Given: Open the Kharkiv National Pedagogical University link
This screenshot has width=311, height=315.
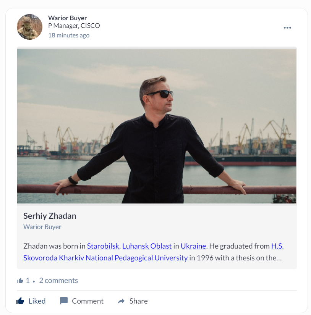Looking at the screenshot, I should click(105, 258).
